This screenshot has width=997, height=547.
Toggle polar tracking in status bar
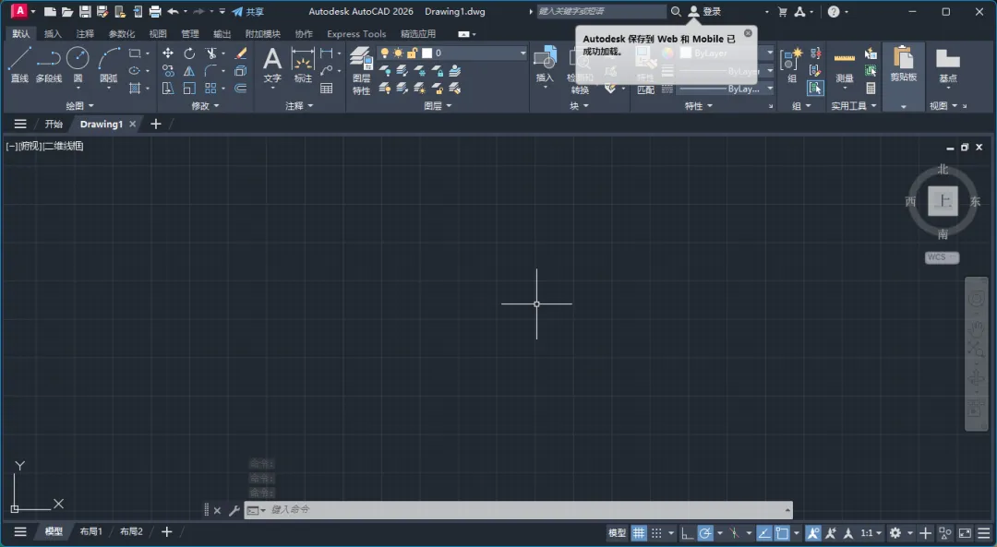coord(705,533)
